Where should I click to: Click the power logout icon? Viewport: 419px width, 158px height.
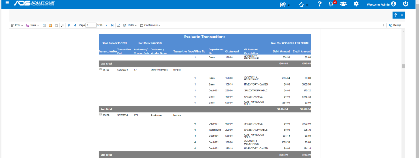[405, 4]
